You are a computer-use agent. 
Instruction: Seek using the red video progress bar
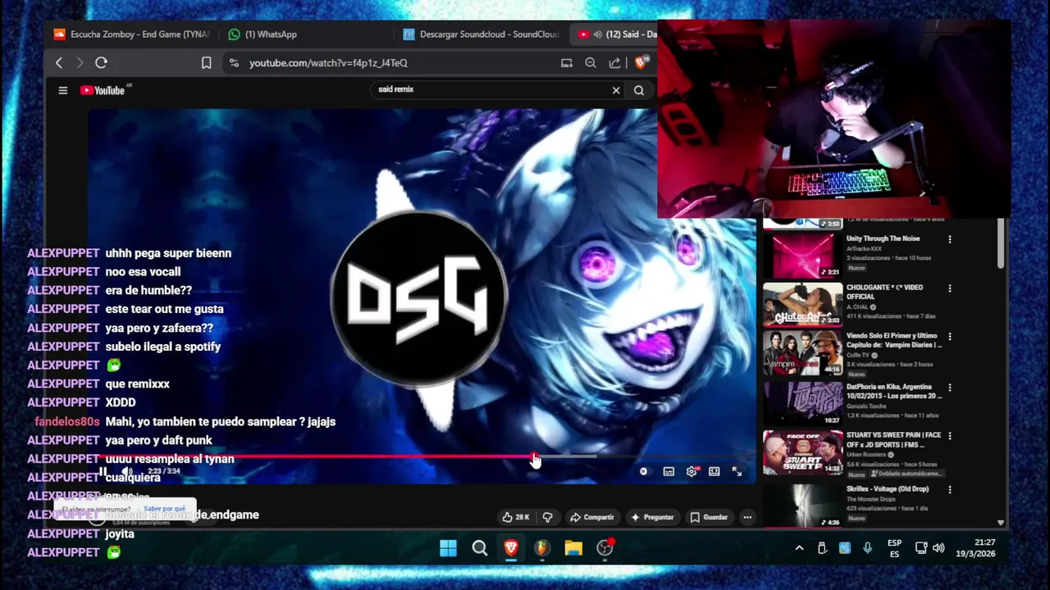point(422,456)
